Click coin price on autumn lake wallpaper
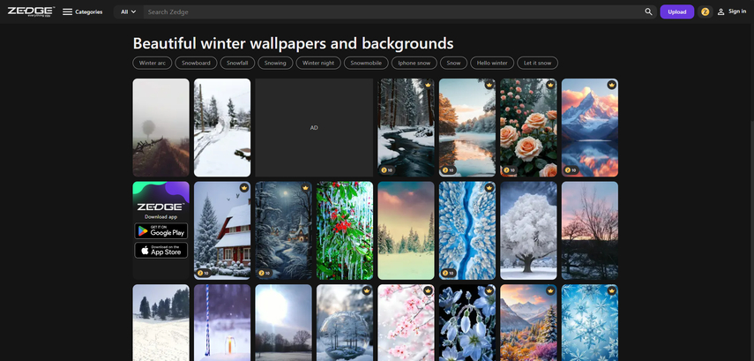 tap(449, 170)
